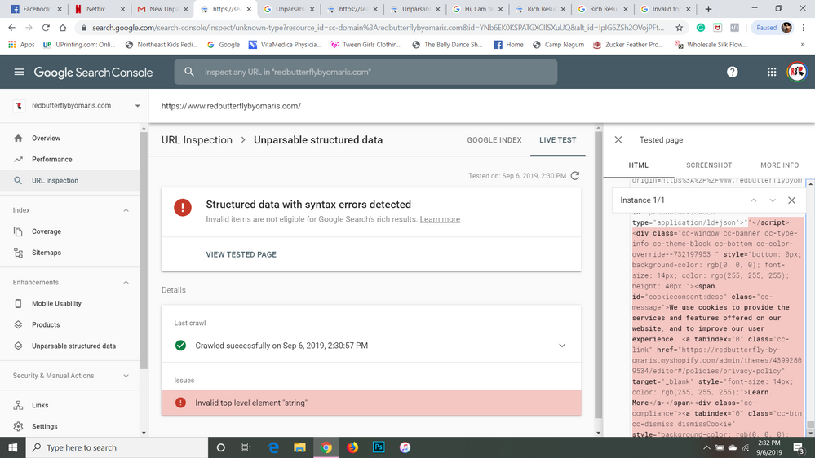The width and height of the screenshot is (815, 458).
Task: Switch to the SCREENSHOT tab
Action: 709,165
